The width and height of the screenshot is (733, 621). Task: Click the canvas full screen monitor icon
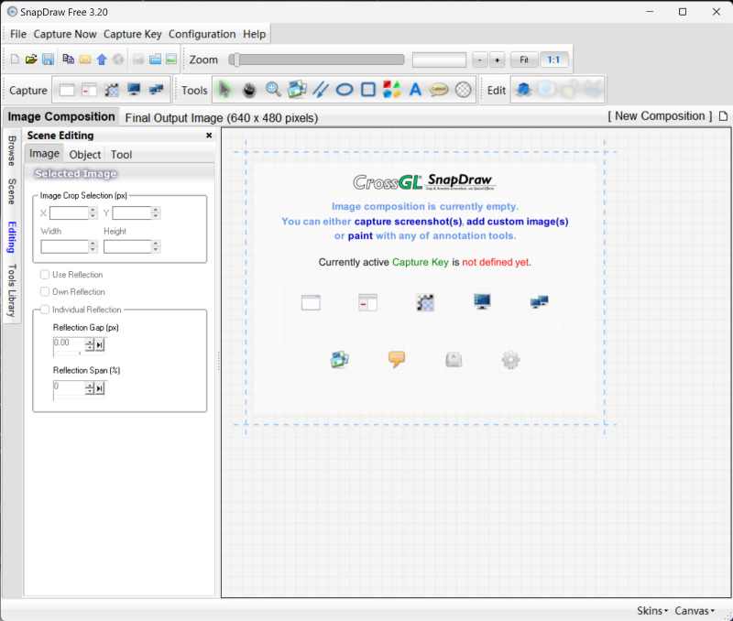(482, 302)
